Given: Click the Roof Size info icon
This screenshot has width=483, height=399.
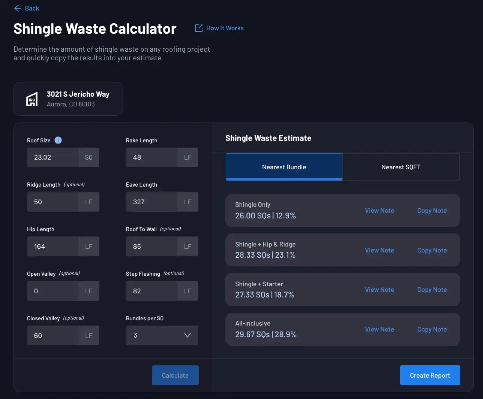Looking at the screenshot, I should point(58,140).
